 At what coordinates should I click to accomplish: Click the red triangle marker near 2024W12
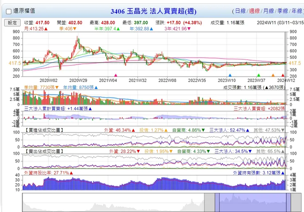point(283,75)
